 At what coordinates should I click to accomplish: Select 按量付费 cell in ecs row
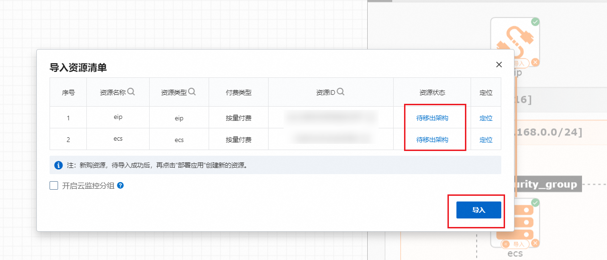coord(238,140)
